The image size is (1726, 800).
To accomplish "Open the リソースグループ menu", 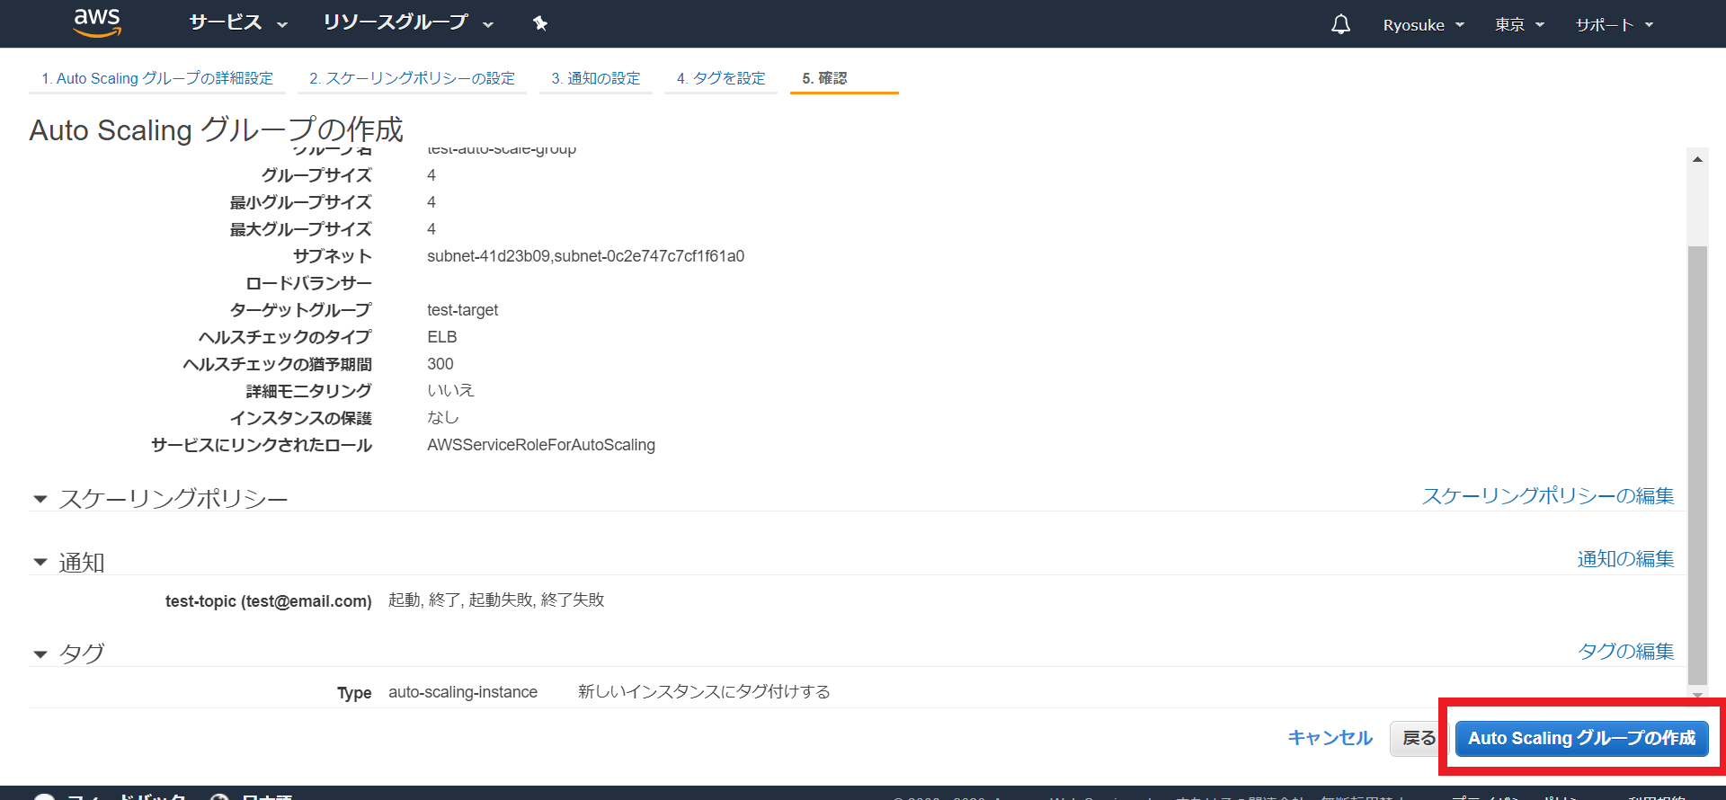I will coord(408,22).
